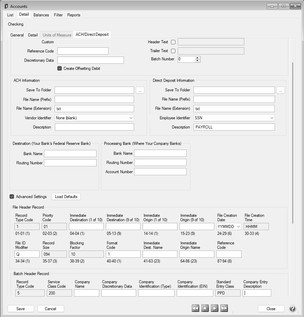Image resolution: width=304 pixels, height=317 pixels.
Task: Click the Direct Deposit Description PAYROLL field
Action: coord(234,127)
